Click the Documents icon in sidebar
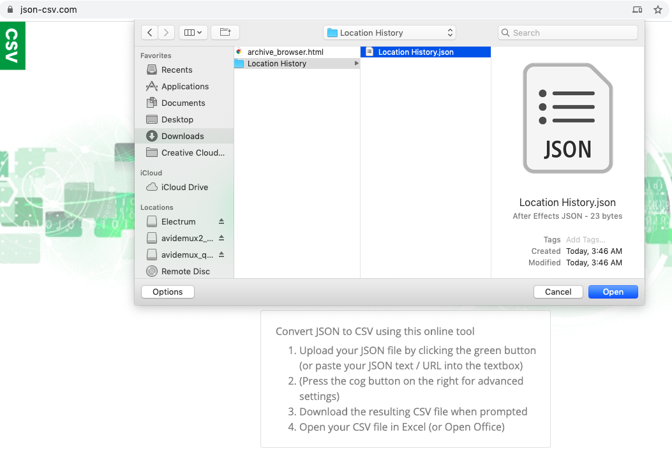This screenshot has height=451, width=672. (x=152, y=103)
